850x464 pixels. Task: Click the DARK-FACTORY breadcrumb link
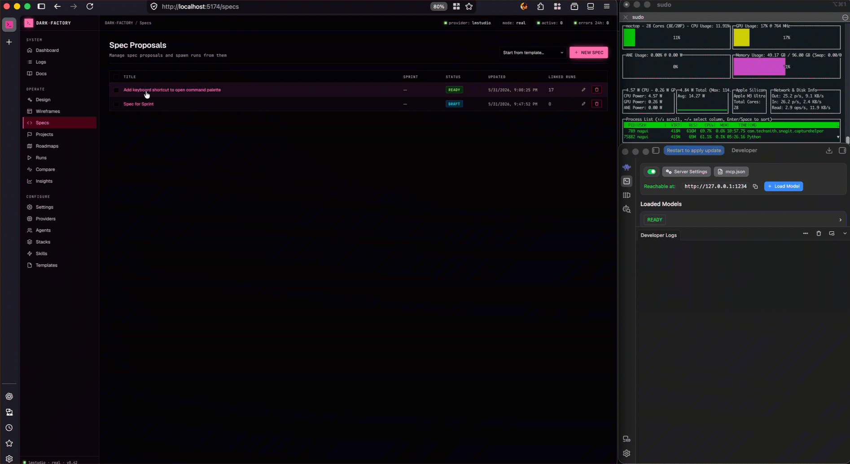click(x=119, y=23)
